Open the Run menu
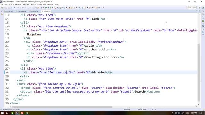Image resolution: width=205 pixels, height=115 pixels. pos(45,4)
